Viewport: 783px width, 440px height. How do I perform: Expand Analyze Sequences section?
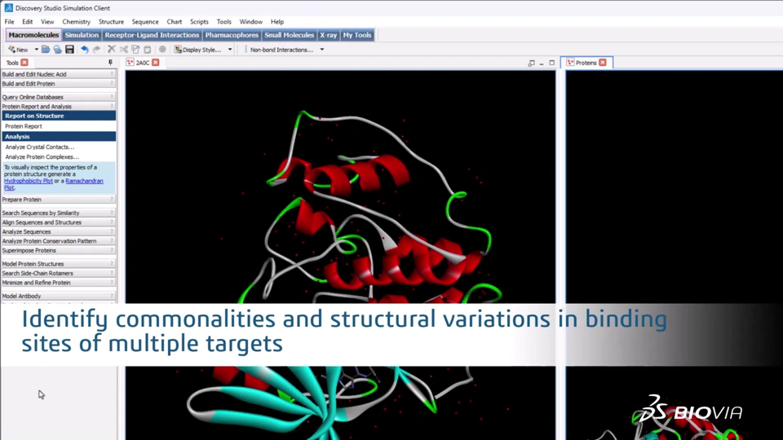[59, 232]
